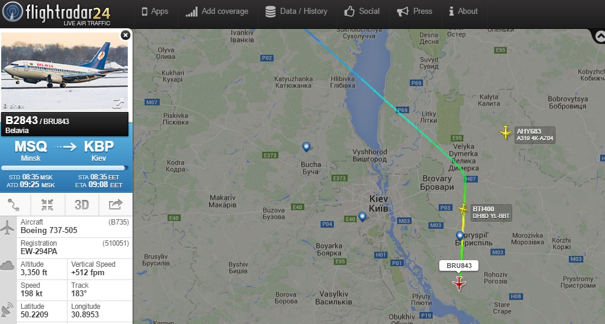Click the blue airport pin near Boryspil
Screen dimensions: 605x324
point(460,236)
